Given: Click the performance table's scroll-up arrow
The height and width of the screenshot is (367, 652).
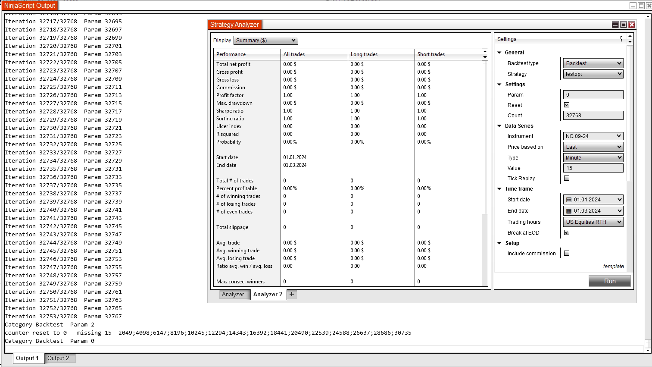Looking at the screenshot, I should [485, 52].
